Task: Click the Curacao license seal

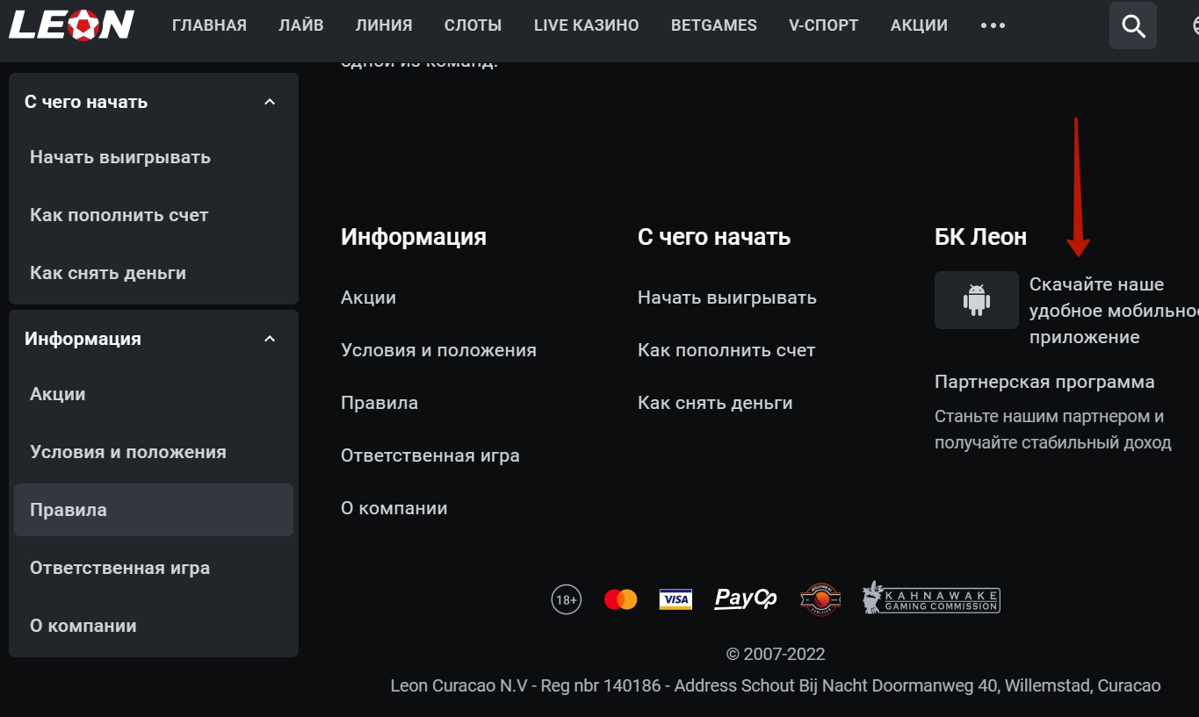Action: point(820,598)
